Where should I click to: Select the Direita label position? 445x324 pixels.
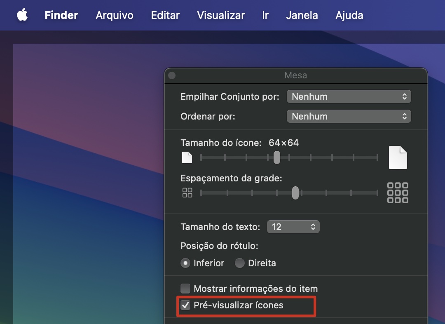coord(239,263)
